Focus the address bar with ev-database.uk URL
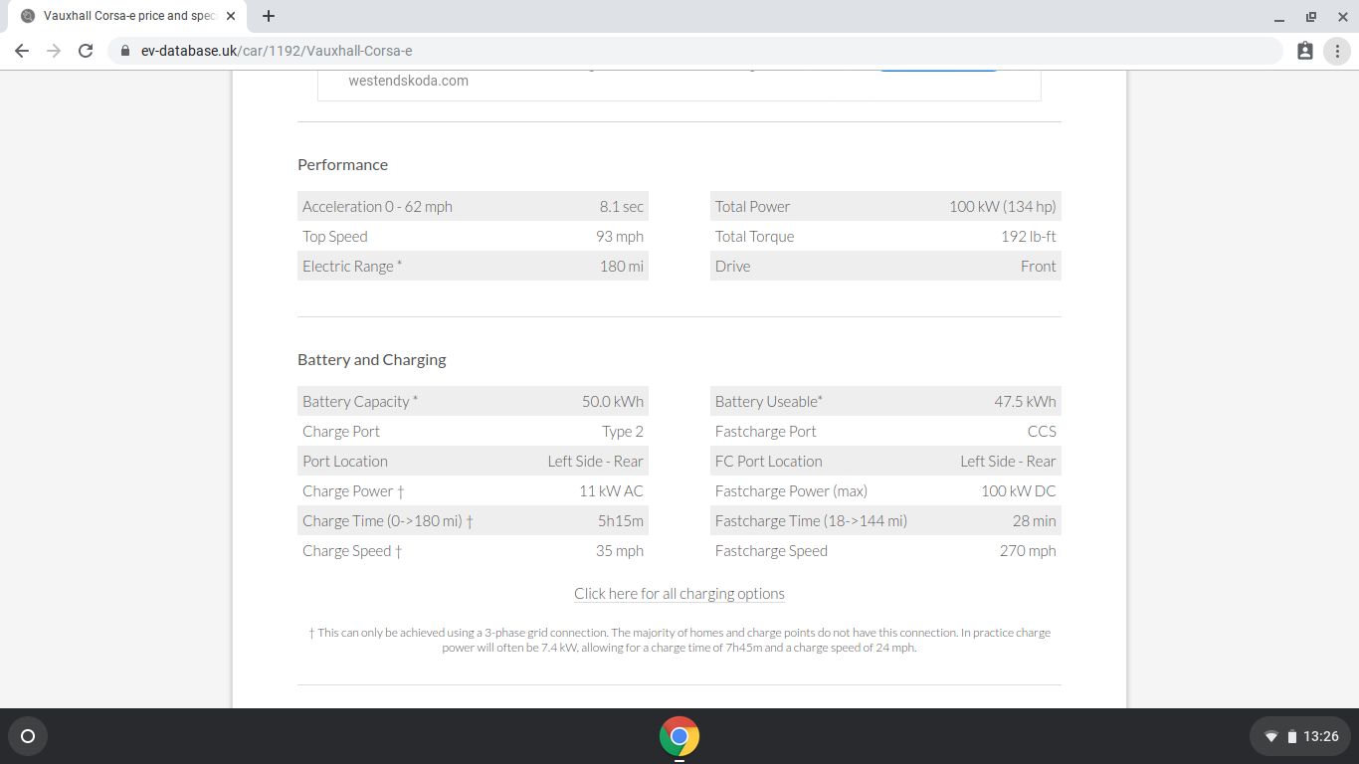Screen dimensions: 1359x764 tap(694, 51)
